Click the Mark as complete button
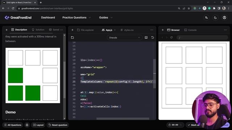 (194, 125)
